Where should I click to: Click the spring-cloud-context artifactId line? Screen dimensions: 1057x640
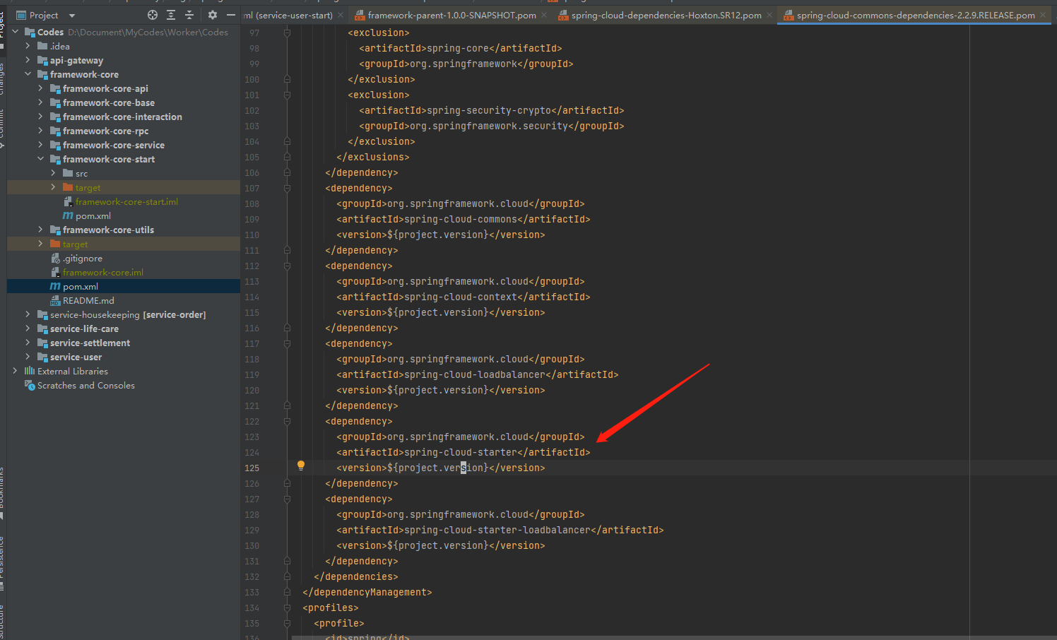463,297
